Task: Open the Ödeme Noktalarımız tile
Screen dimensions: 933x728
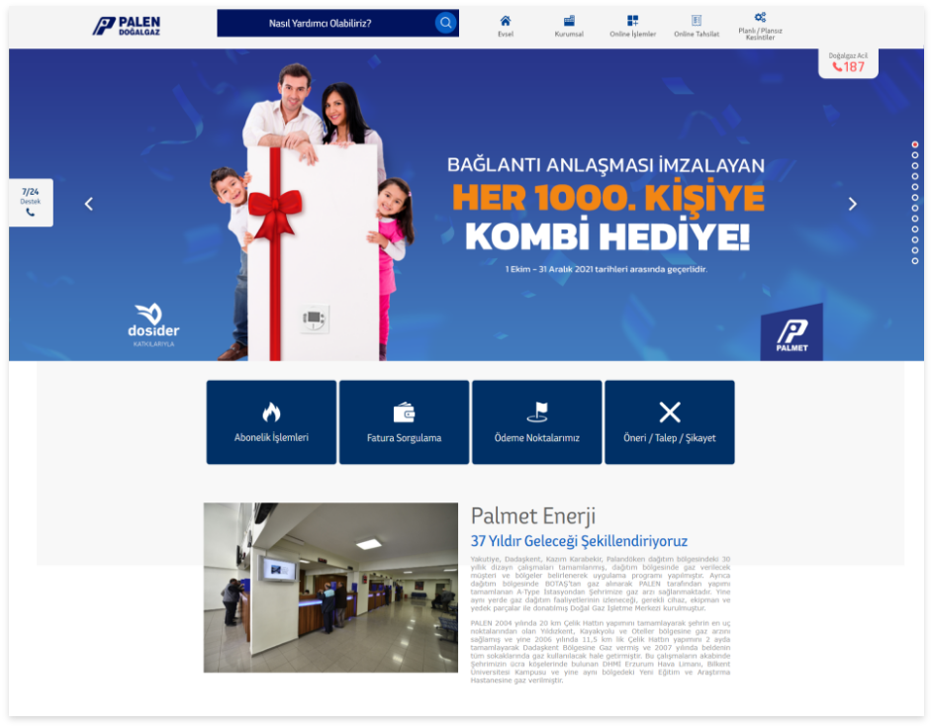Action: [x=536, y=422]
